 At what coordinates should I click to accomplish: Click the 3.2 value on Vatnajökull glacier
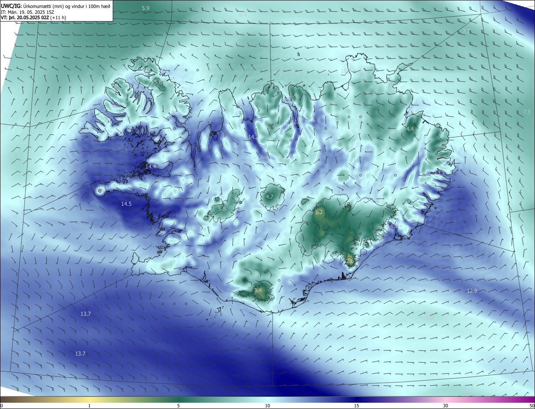click(x=318, y=212)
